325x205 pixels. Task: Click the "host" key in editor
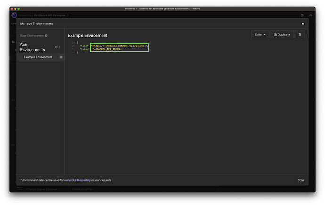click(x=84, y=46)
